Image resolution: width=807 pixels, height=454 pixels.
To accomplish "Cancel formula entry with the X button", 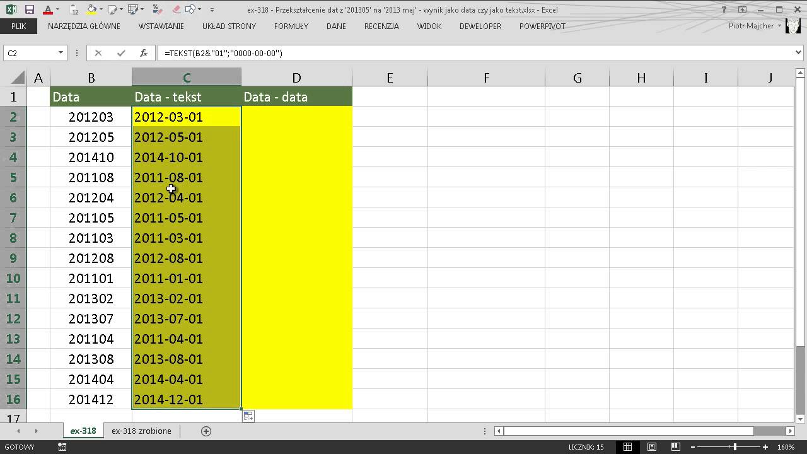I will [98, 53].
